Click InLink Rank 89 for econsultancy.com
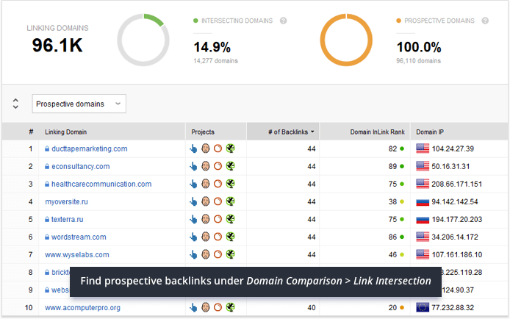This screenshot has width=510, height=319. (x=392, y=167)
